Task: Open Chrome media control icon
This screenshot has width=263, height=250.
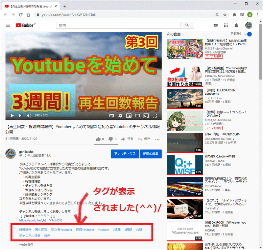Action: click(x=242, y=15)
